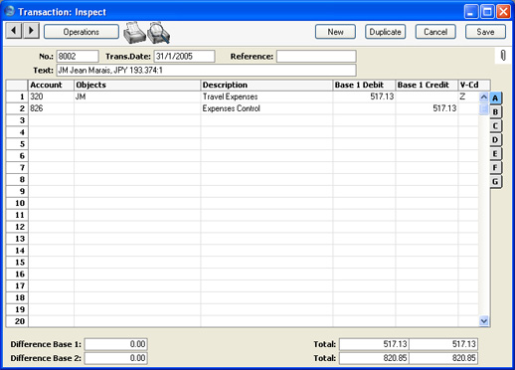515x370 pixels.
Task: Open attachments via paperclip icon
Action: [503, 56]
